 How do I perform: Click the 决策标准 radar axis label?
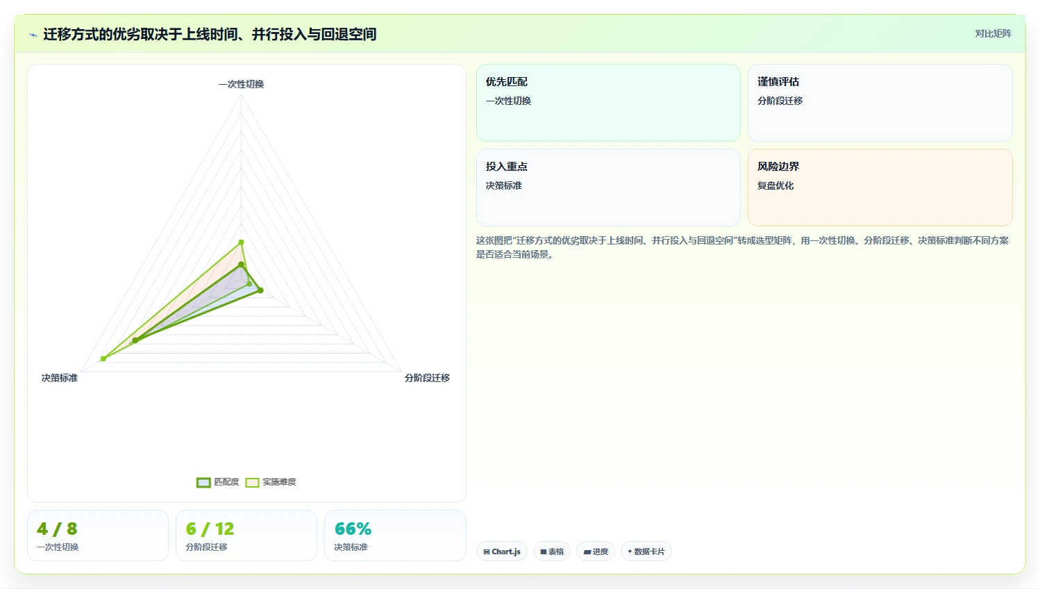60,378
